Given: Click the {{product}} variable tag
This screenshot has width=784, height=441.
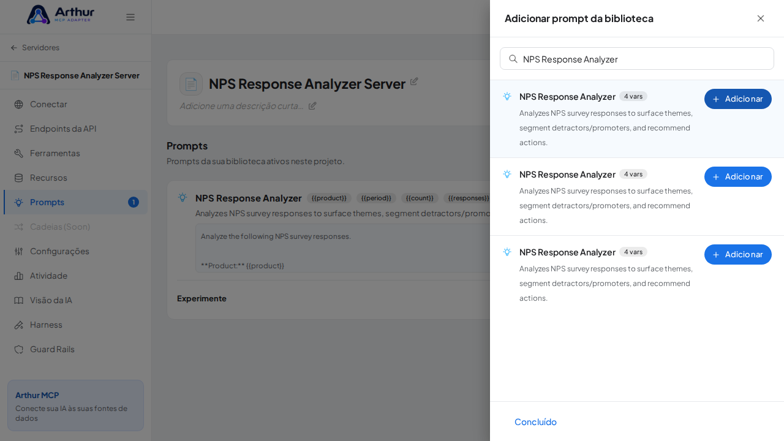Looking at the screenshot, I should click(329, 198).
